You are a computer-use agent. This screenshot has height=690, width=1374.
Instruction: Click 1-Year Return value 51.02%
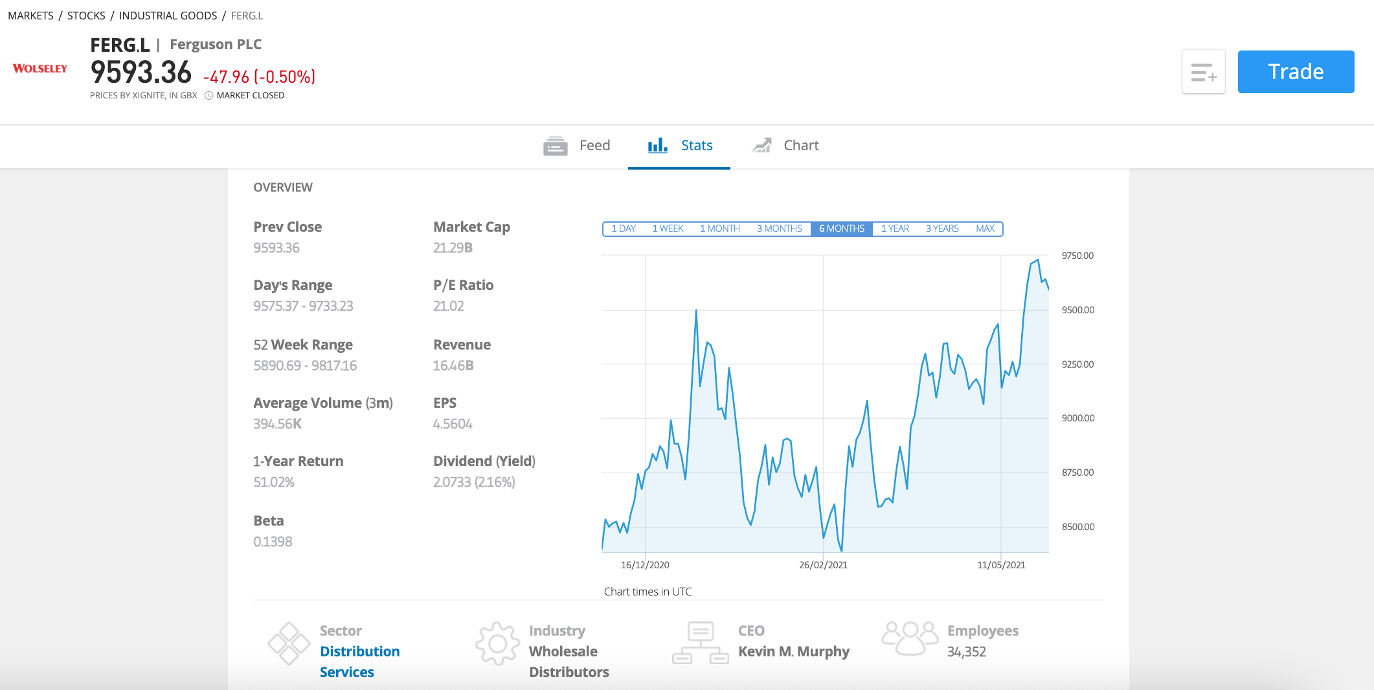pos(274,482)
